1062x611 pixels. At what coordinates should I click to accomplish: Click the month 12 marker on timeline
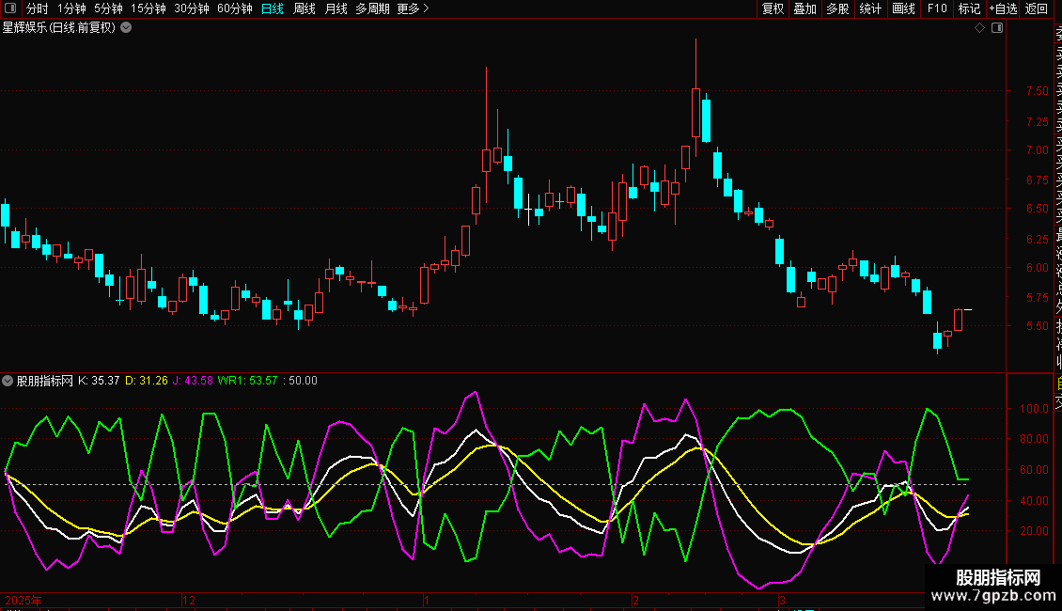(x=189, y=600)
